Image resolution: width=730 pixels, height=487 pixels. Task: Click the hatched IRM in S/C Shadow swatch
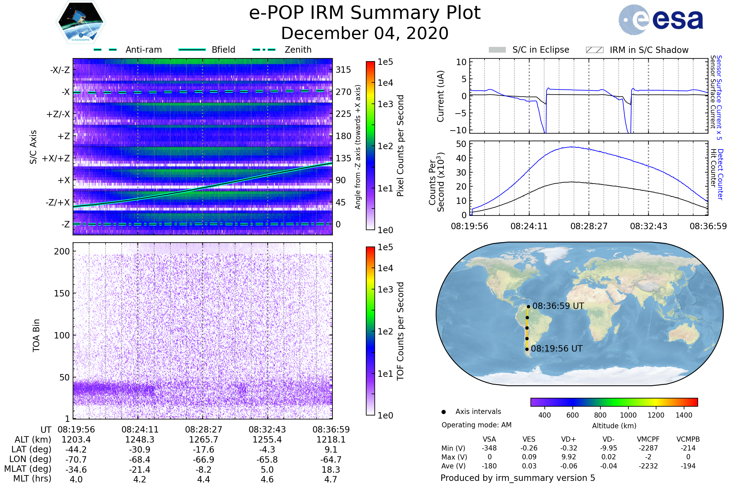(594, 50)
